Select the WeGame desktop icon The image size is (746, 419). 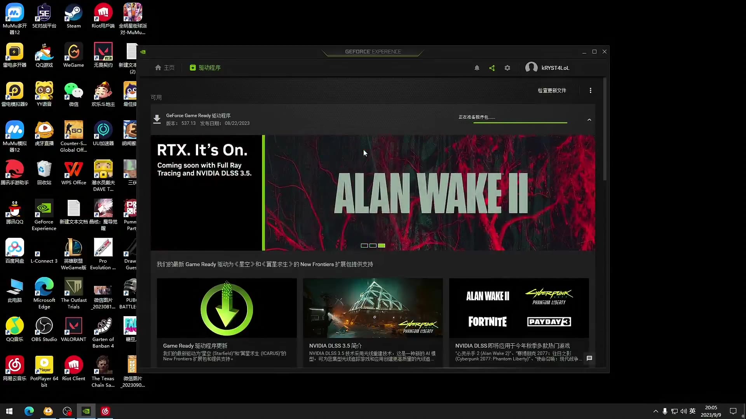pyautogui.click(x=73, y=55)
